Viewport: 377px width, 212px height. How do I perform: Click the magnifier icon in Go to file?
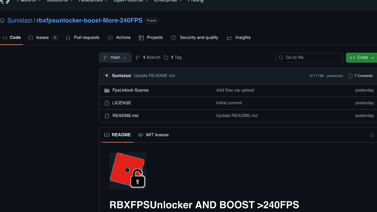pyautogui.click(x=281, y=58)
